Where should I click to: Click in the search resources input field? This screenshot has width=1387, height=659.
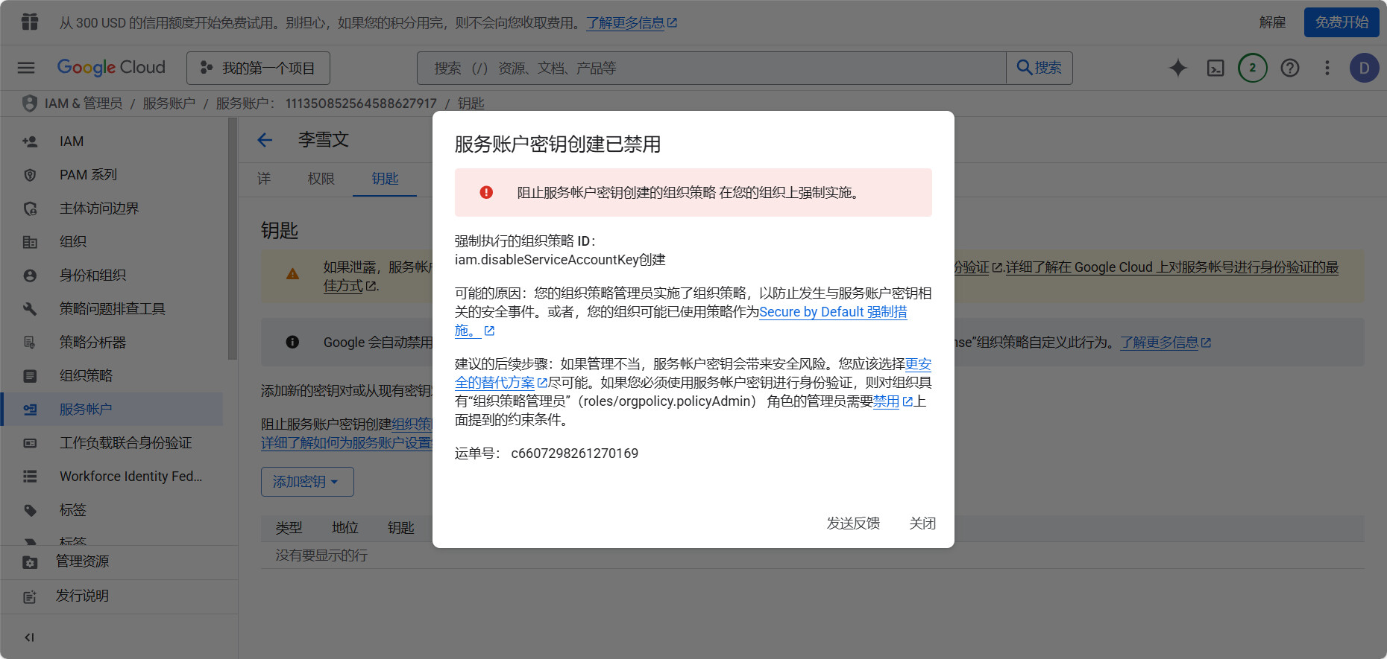(x=711, y=68)
